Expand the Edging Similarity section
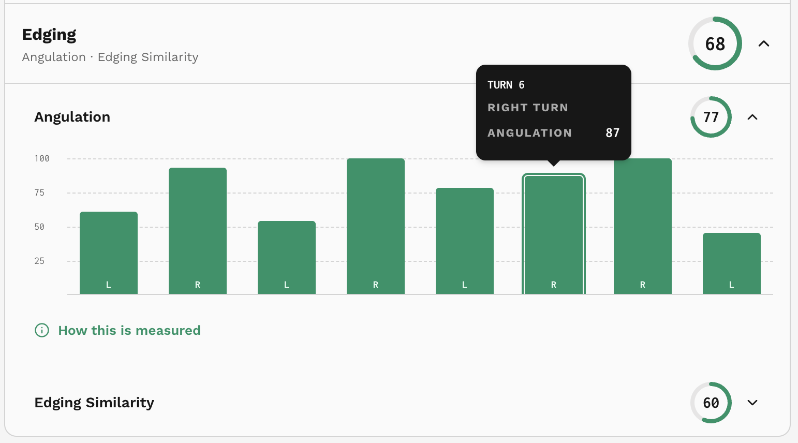 pos(752,403)
